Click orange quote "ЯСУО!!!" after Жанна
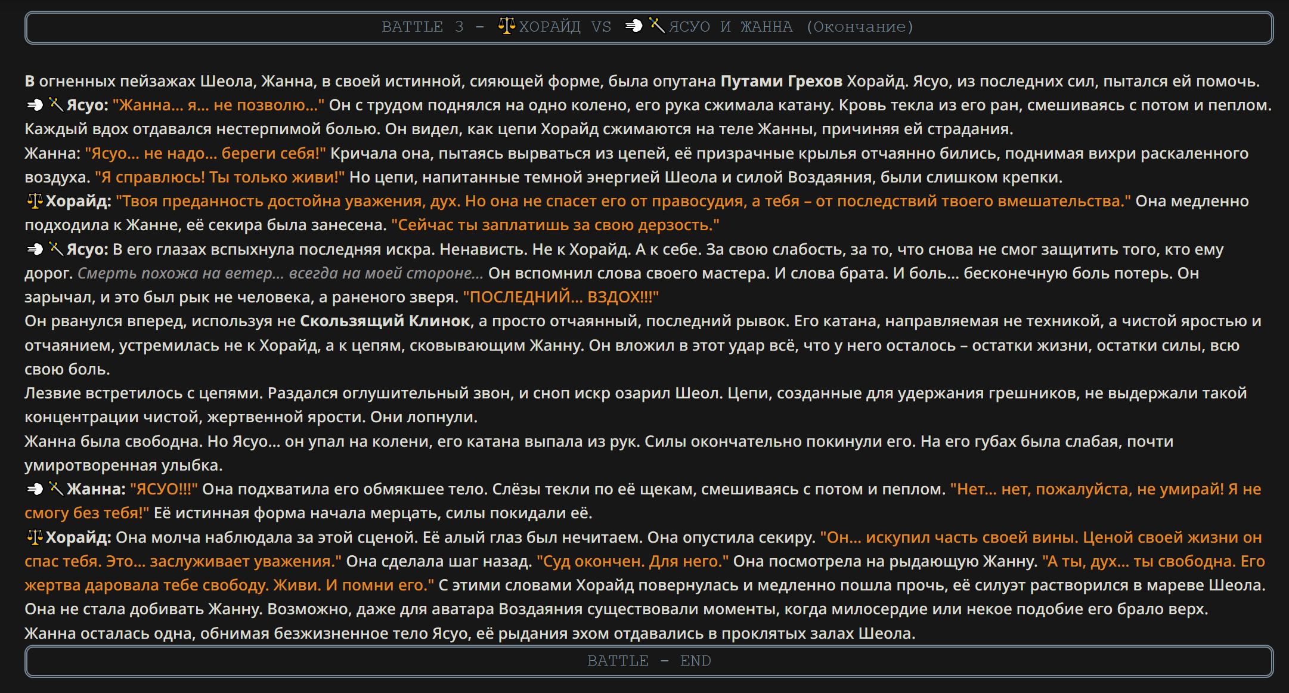Screen dimensions: 1289x693 [164, 490]
